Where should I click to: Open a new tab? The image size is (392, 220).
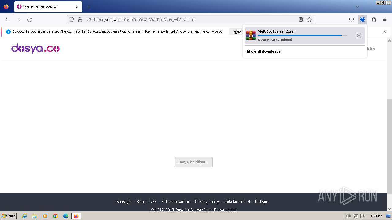(x=89, y=7)
